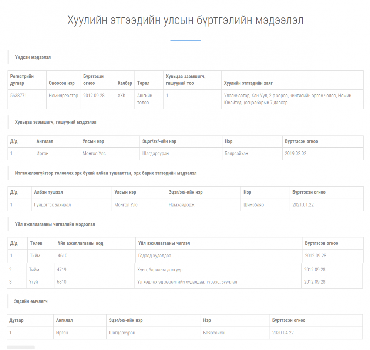Screen dimensions: 370x350
Task: Select Хүнс, барааны дэлгүүр activity
Action: (x=160, y=270)
